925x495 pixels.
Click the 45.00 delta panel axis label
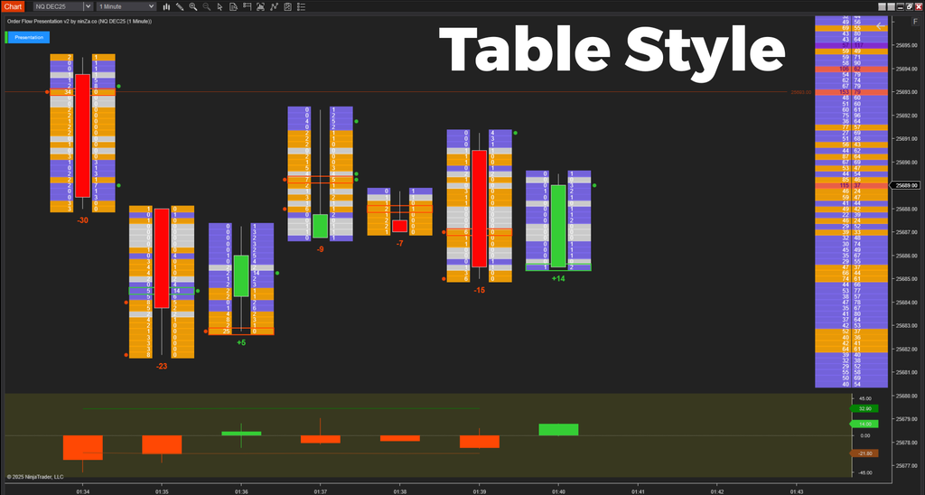tap(864, 399)
